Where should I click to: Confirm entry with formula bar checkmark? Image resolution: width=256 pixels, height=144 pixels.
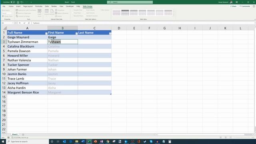[24, 23]
